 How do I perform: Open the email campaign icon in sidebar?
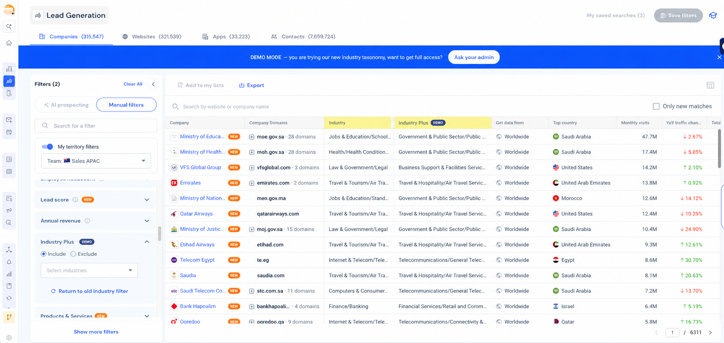9,120
